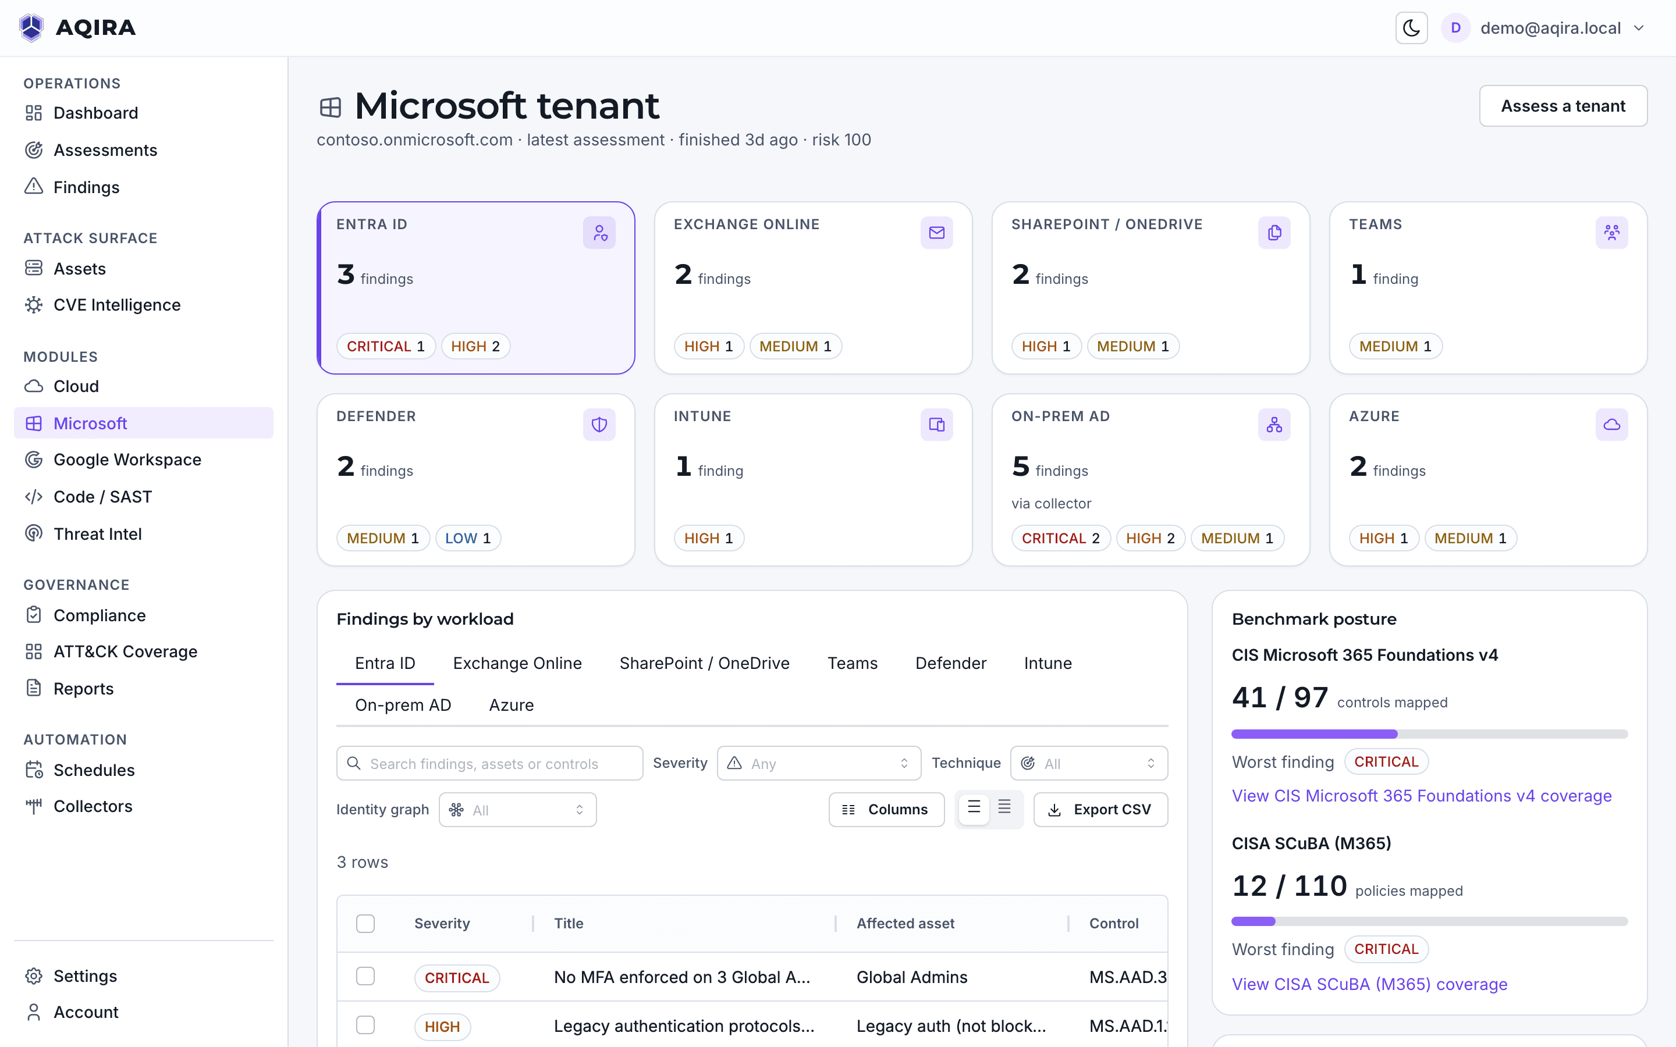The image size is (1676, 1047).
Task: Click the On-prem AD network icon
Action: tap(1274, 425)
